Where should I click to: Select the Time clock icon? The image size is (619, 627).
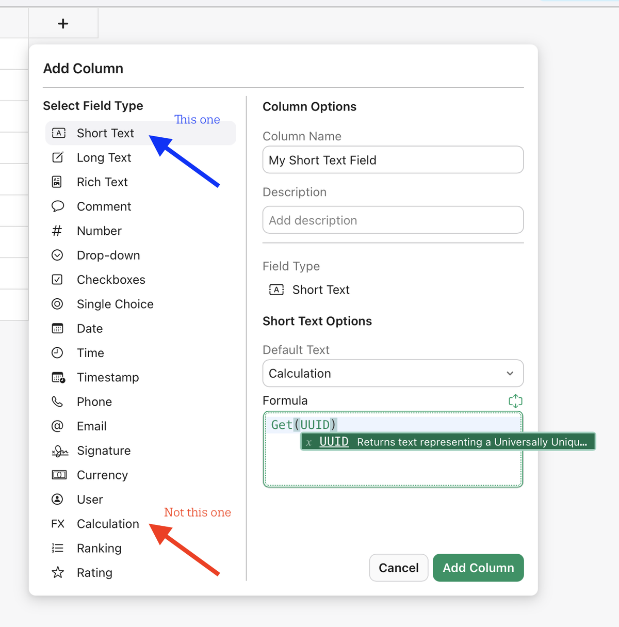tap(57, 352)
